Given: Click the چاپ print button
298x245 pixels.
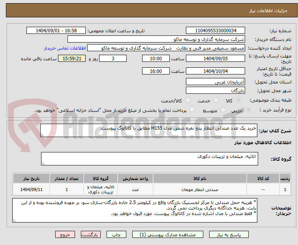Looking at the screenshot, I should coord(116,235).
